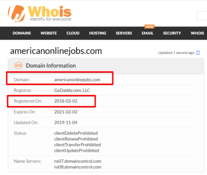
Task: Click the www globe icon by Domain Information
Action: pos(18,66)
